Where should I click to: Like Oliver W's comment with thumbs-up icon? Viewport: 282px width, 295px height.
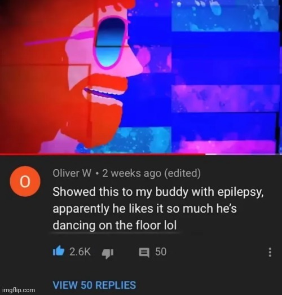(59, 251)
